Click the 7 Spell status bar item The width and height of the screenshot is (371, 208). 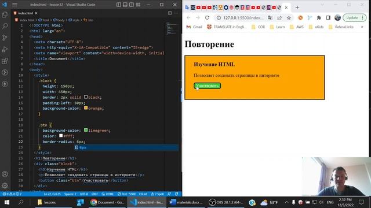tap(157, 194)
